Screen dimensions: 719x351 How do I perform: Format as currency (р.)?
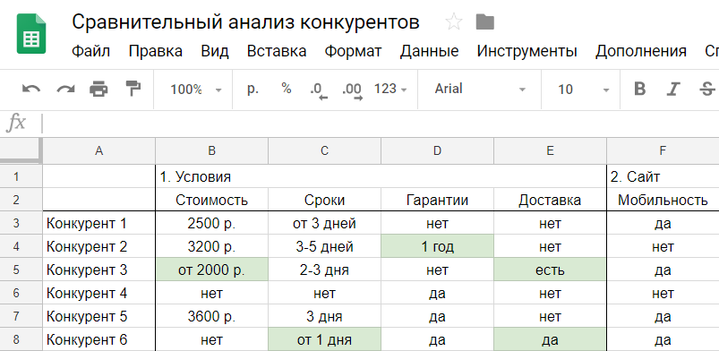tap(253, 89)
